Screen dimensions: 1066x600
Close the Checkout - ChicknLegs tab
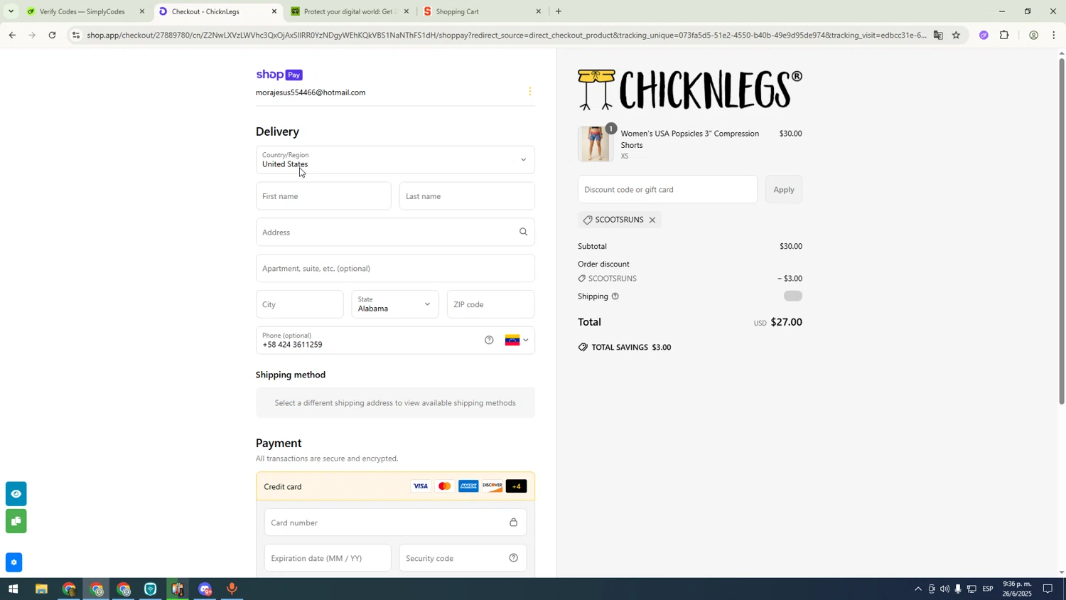tap(274, 11)
